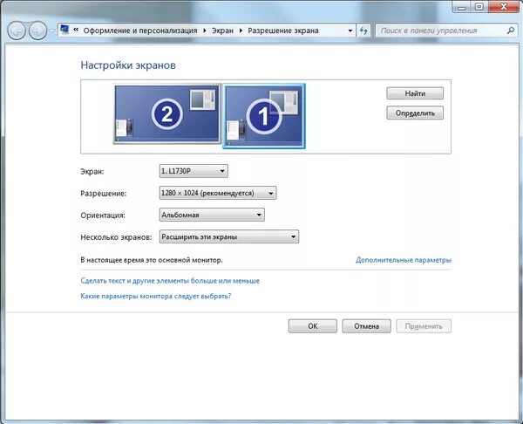The image size is (523, 424).
Task: Click the 'Несколько экранов:' label
Action: click(116, 237)
